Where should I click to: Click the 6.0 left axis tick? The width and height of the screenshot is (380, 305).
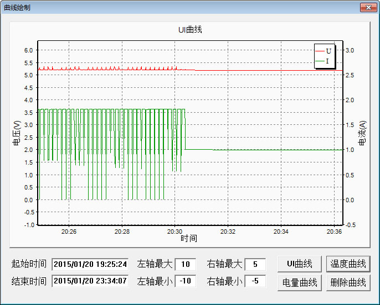pyautogui.click(x=28, y=50)
